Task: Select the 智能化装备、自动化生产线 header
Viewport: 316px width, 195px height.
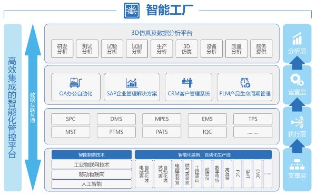Action: point(203,154)
